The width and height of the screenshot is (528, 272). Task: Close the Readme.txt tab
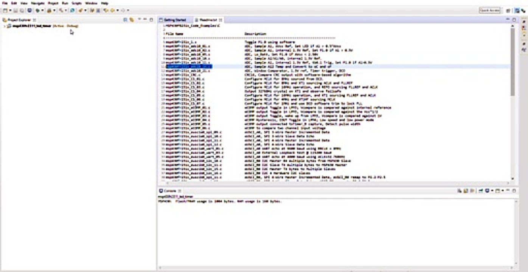pos(221,20)
